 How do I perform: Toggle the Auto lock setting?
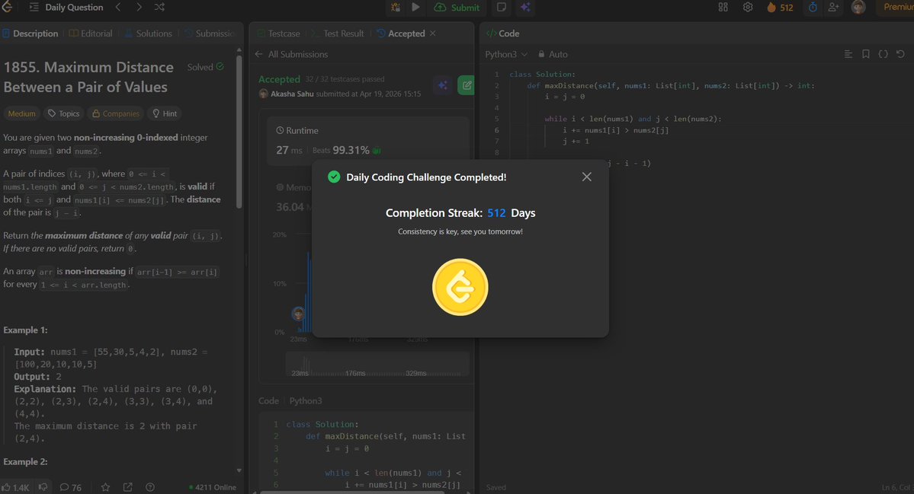point(552,54)
